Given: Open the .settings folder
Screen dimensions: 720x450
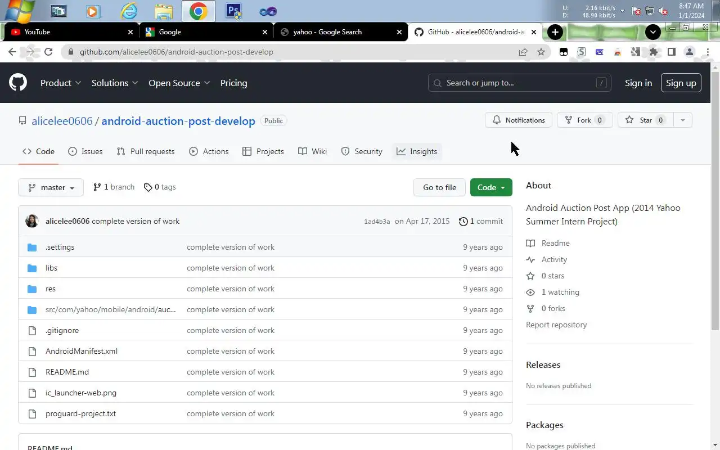Looking at the screenshot, I should [60, 247].
